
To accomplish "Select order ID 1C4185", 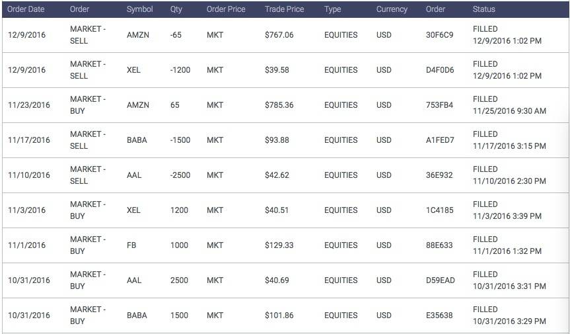I will 439,210.
